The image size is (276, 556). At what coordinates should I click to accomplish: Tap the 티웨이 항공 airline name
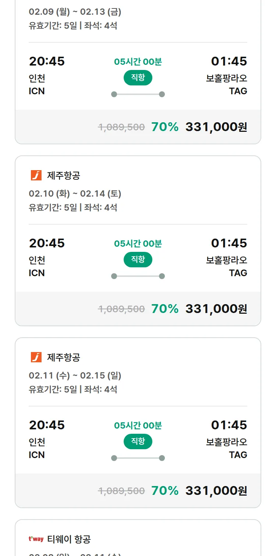(x=69, y=539)
